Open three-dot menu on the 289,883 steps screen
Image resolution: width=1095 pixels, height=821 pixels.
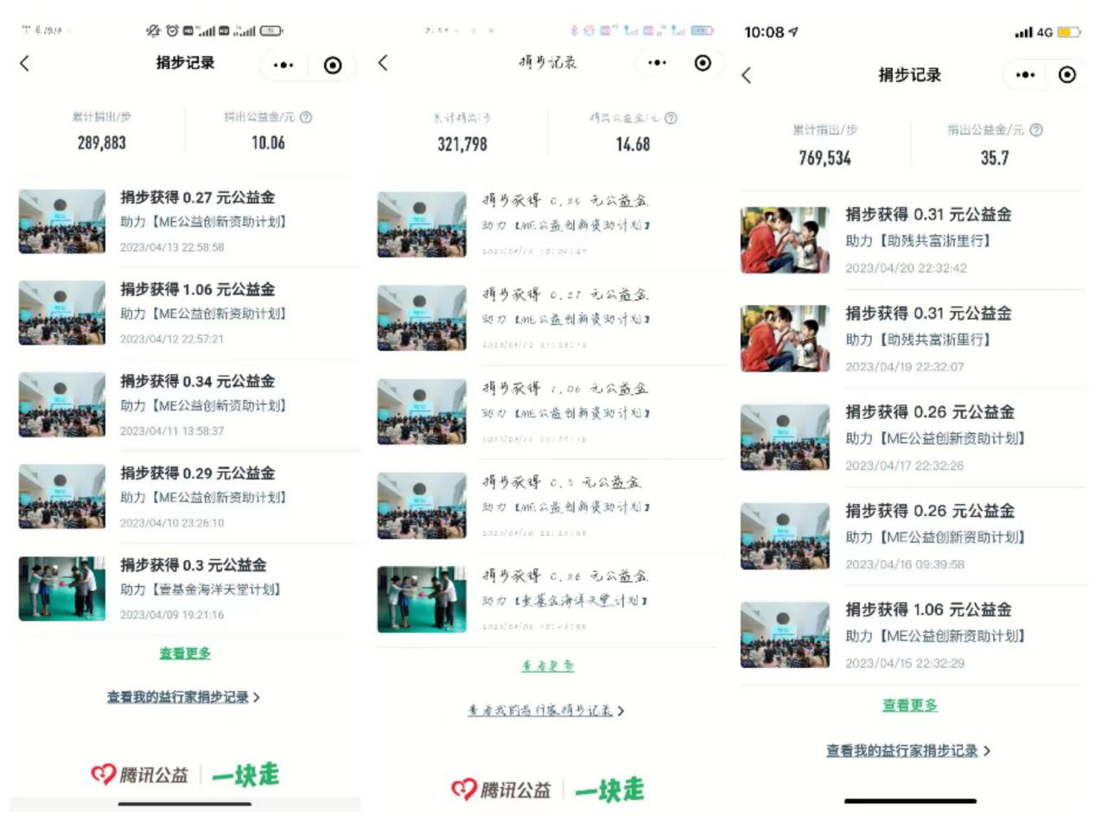283,65
